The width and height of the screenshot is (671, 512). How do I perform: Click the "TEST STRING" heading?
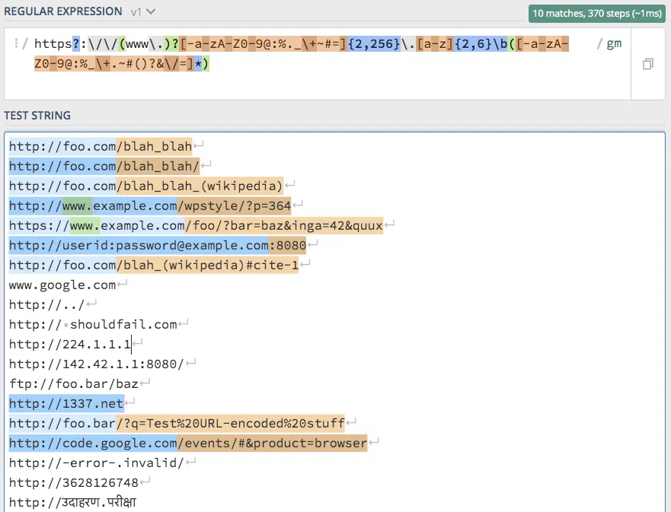coord(37,116)
